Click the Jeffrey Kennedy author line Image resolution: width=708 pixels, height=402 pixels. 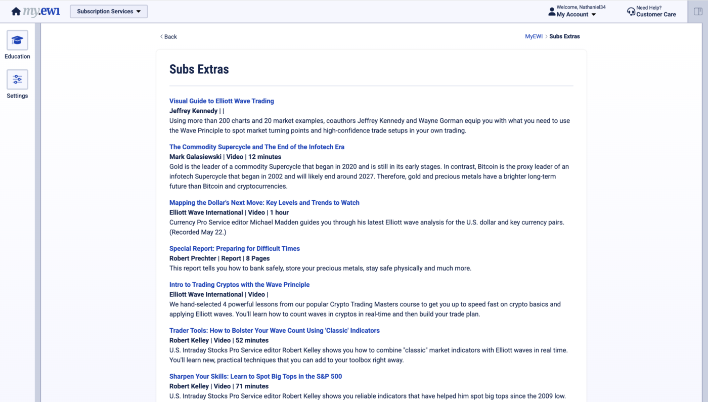[197, 111]
